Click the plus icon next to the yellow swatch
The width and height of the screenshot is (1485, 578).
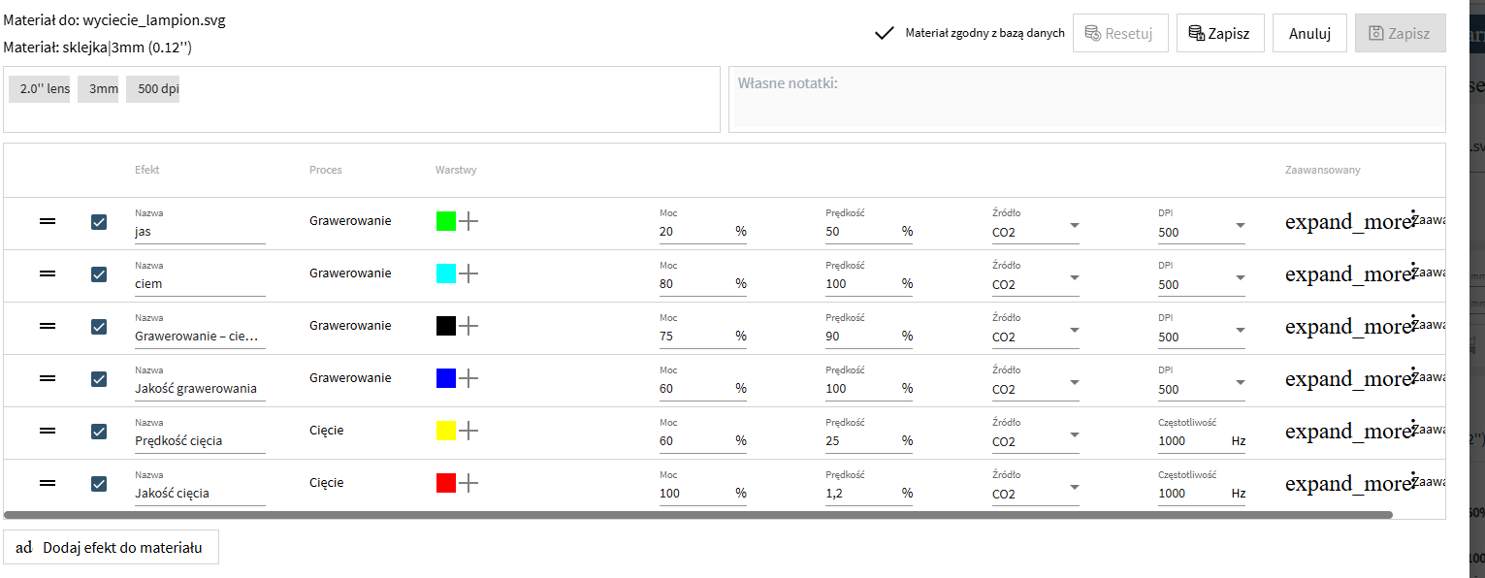tap(468, 431)
